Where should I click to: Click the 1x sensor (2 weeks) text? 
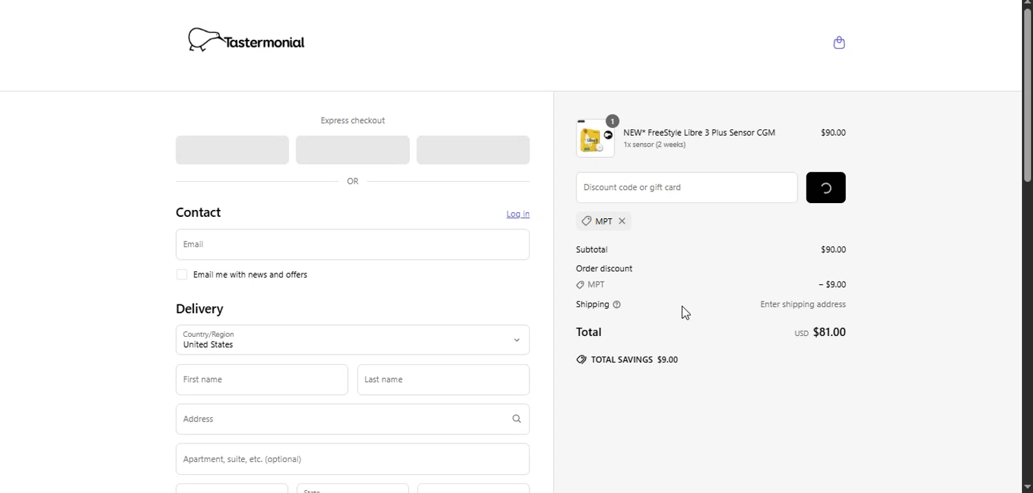[x=654, y=145]
